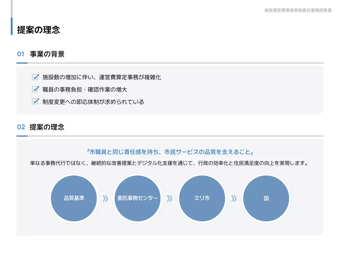This screenshot has height=255, width=340.
Task: Click the blue accent bar beside the title
Action: point(12,26)
